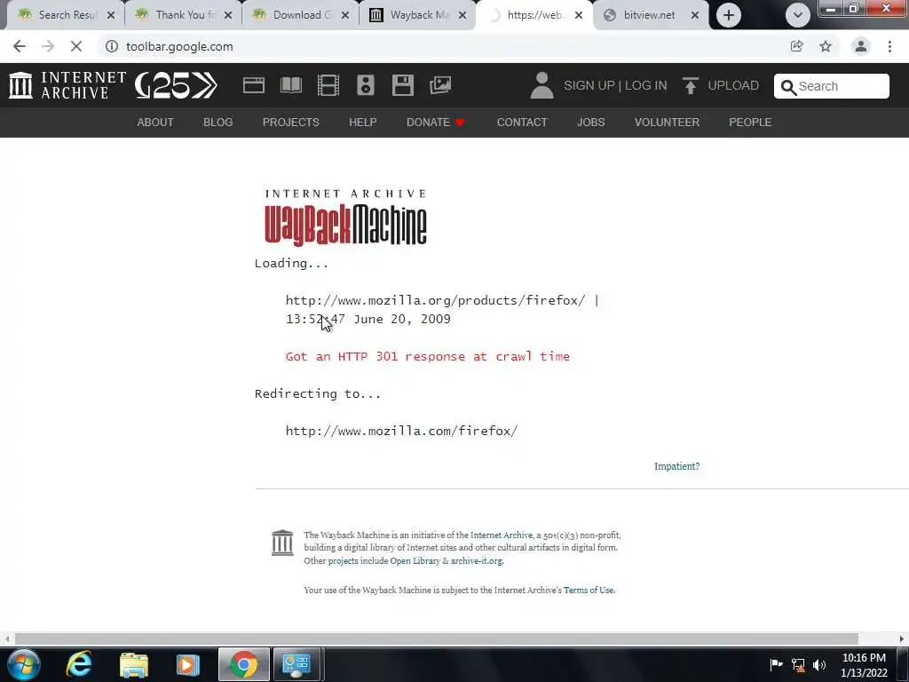Open the JOBS menu item
Image resolution: width=909 pixels, height=682 pixels.
[x=590, y=123]
